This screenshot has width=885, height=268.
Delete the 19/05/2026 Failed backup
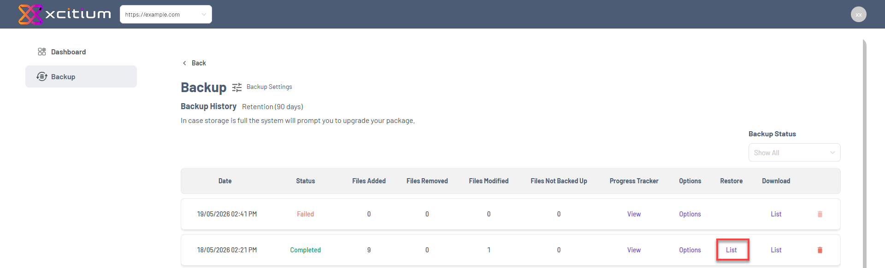coord(820,214)
